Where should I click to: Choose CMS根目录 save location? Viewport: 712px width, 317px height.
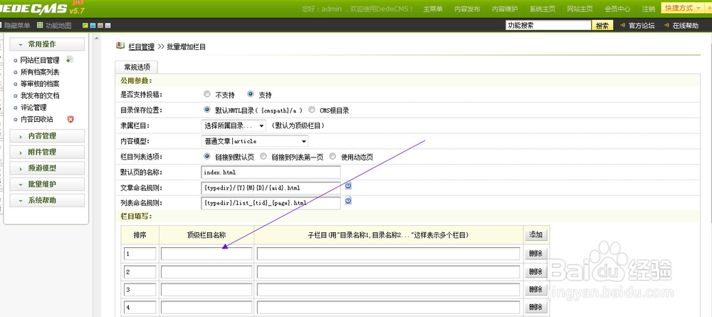click(312, 110)
